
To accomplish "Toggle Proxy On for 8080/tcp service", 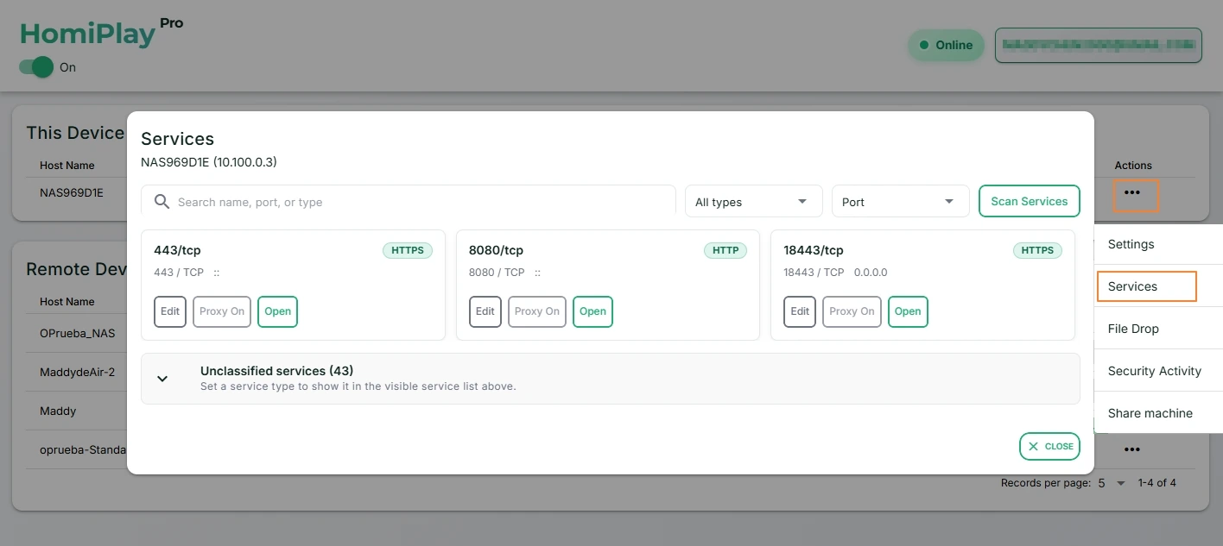I will [537, 311].
